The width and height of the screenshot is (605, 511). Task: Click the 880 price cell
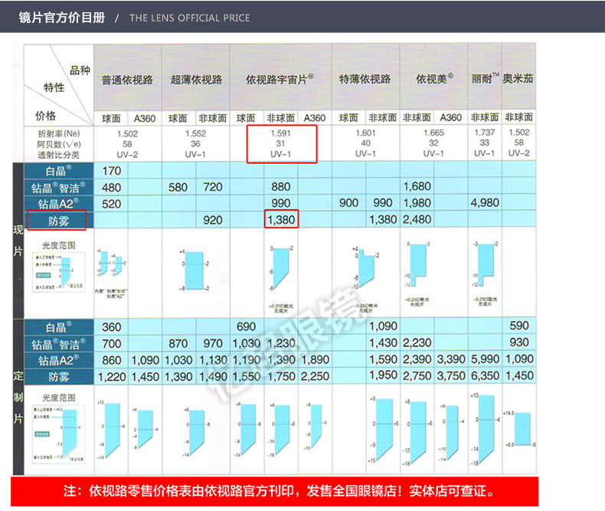click(280, 187)
